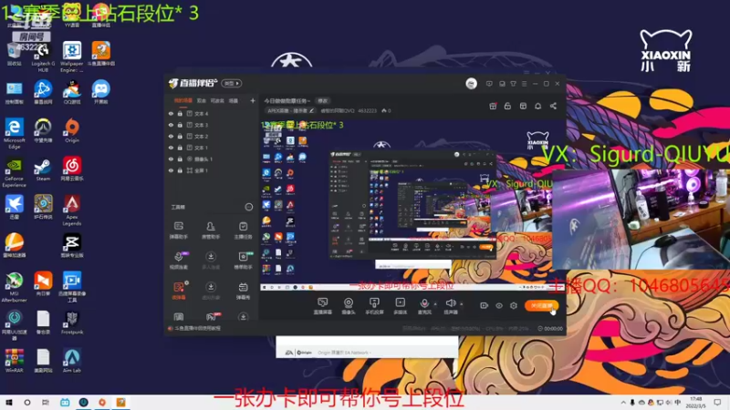Click the share icon at the panel's top right
Image resolution: width=730 pixels, height=410 pixels.
tap(553, 106)
